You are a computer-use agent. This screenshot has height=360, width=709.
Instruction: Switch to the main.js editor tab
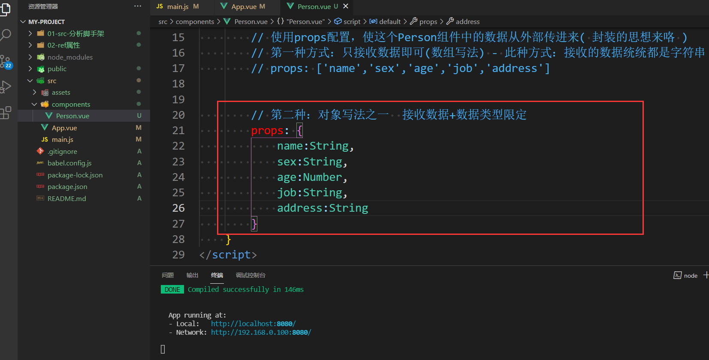(x=178, y=6)
